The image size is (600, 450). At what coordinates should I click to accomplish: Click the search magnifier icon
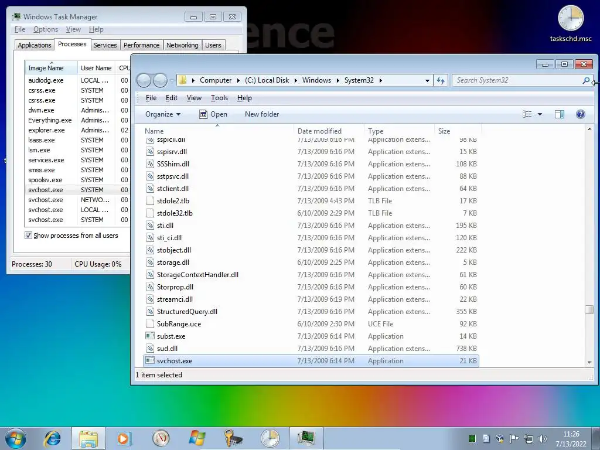click(586, 80)
